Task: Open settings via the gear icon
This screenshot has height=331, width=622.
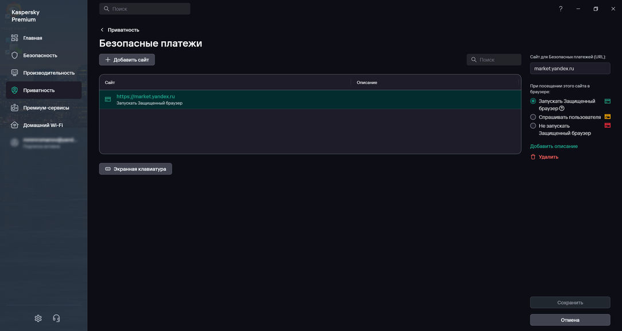Action: [38, 318]
